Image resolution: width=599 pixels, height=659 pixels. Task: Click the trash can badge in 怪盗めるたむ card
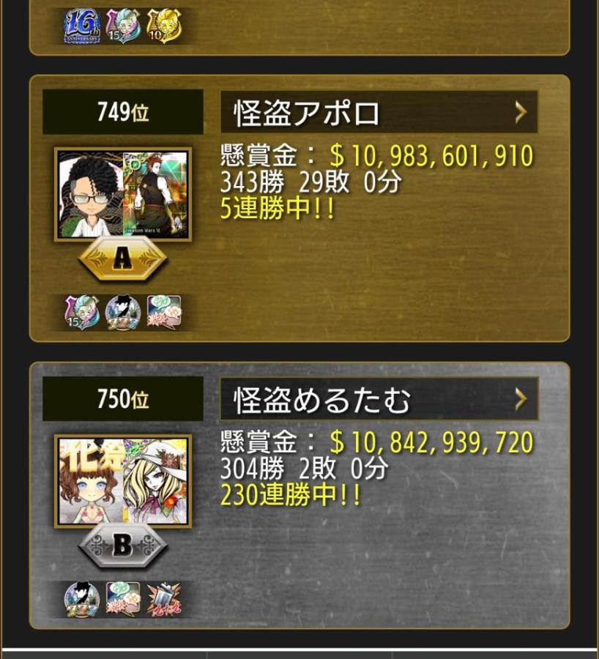click(164, 599)
